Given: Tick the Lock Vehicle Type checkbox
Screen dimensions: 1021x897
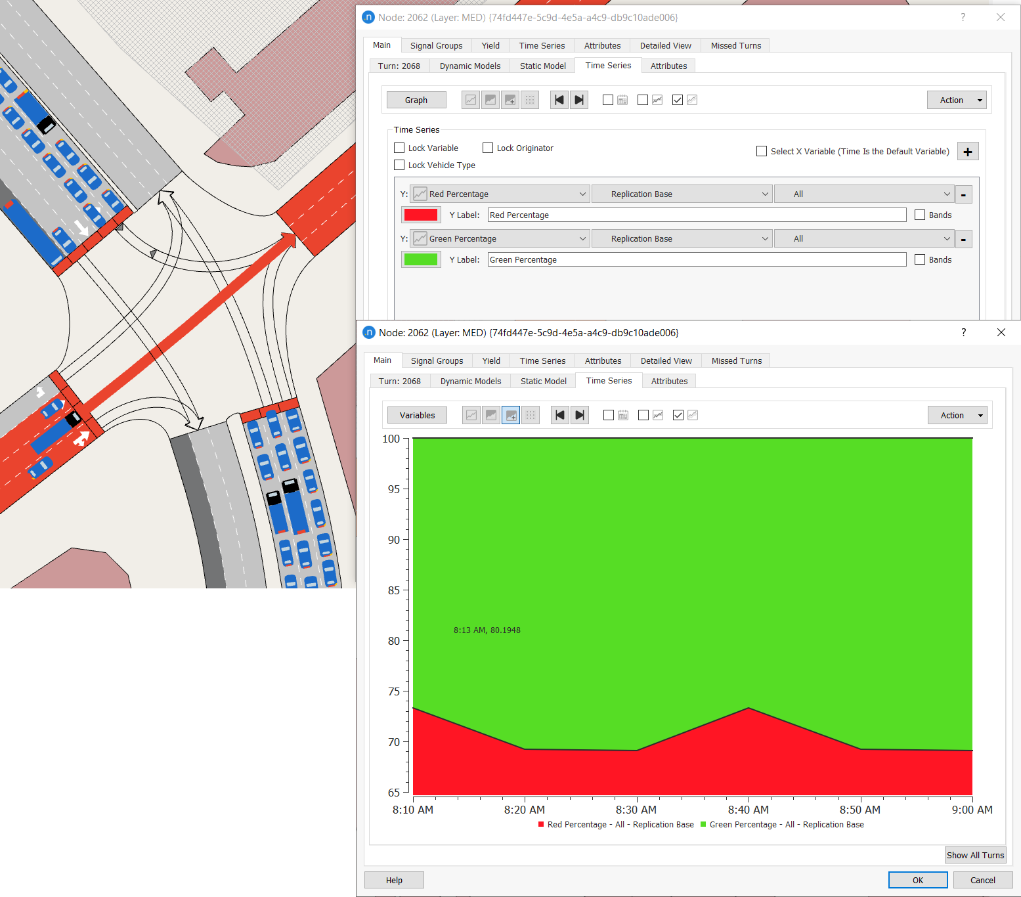Looking at the screenshot, I should tap(399, 165).
